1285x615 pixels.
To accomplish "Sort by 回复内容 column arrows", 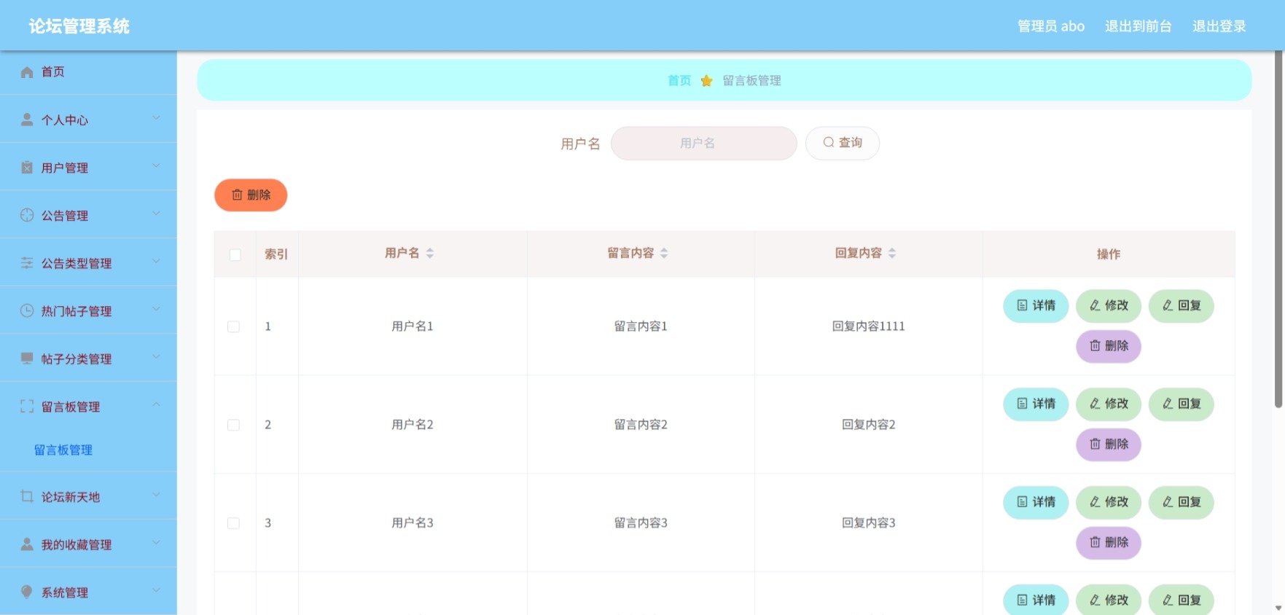I will (x=892, y=253).
